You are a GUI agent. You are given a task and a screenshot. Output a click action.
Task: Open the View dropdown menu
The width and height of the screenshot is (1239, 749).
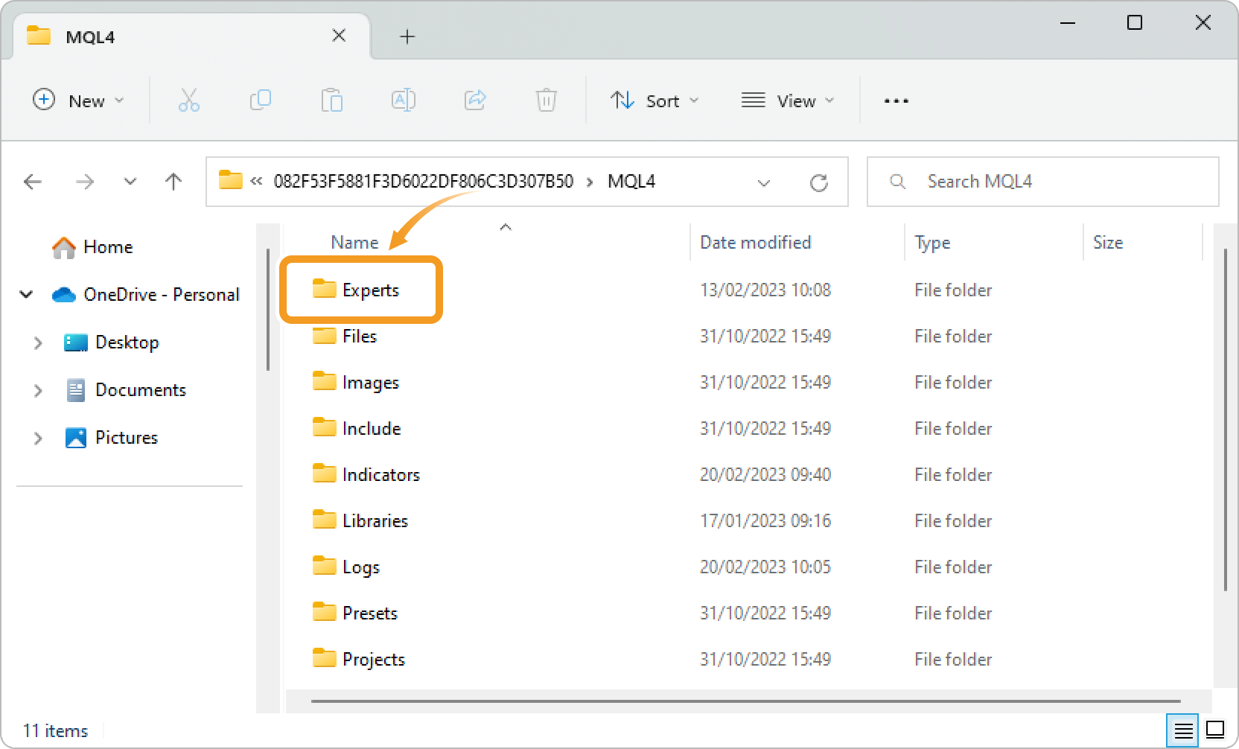point(787,101)
